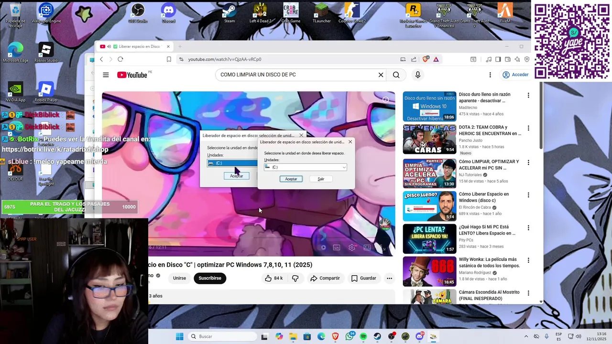The height and width of the screenshot is (344, 612).
Task: Open YouTube settings three-dot menu near Acceder
Action: [x=490, y=75]
